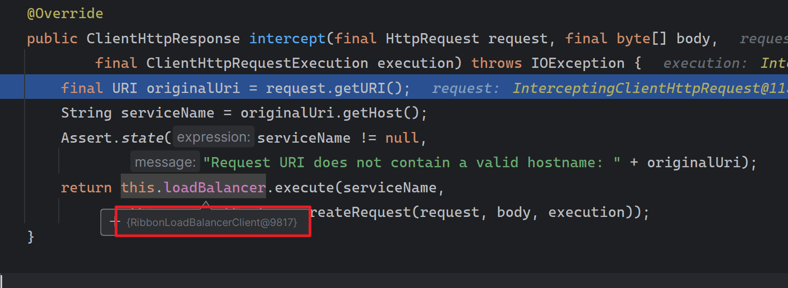The height and width of the screenshot is (288, 788).
Task: Click the execute method call
Action: pyautogui.click(x=304, y=188)
